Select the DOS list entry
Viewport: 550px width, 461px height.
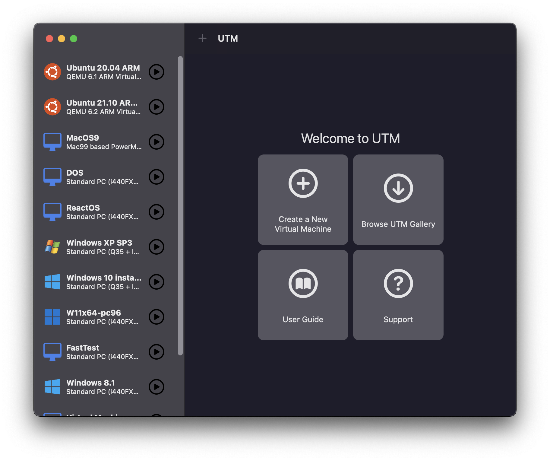coord(104,177)
